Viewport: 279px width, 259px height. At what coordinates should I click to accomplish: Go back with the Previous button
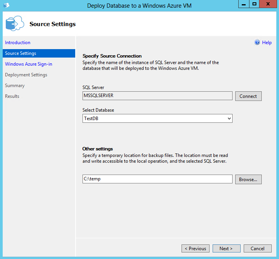195,249
